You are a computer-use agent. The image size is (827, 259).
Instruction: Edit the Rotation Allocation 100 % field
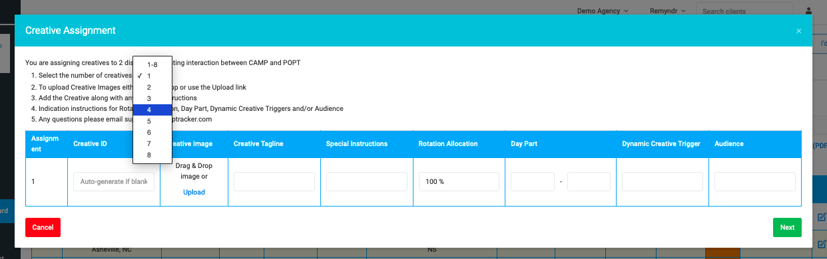[459, 181]
